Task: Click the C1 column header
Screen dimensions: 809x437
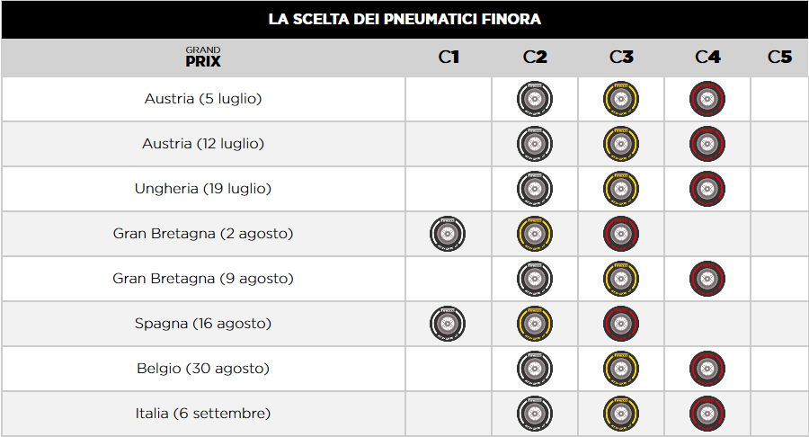Action: [x=449, y=58]
